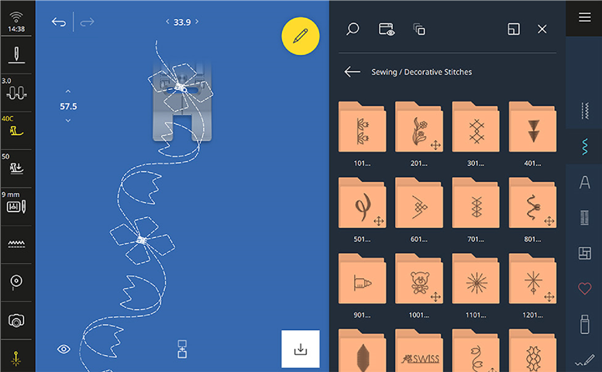Open favorites heart tab

(x=584, y=288)
